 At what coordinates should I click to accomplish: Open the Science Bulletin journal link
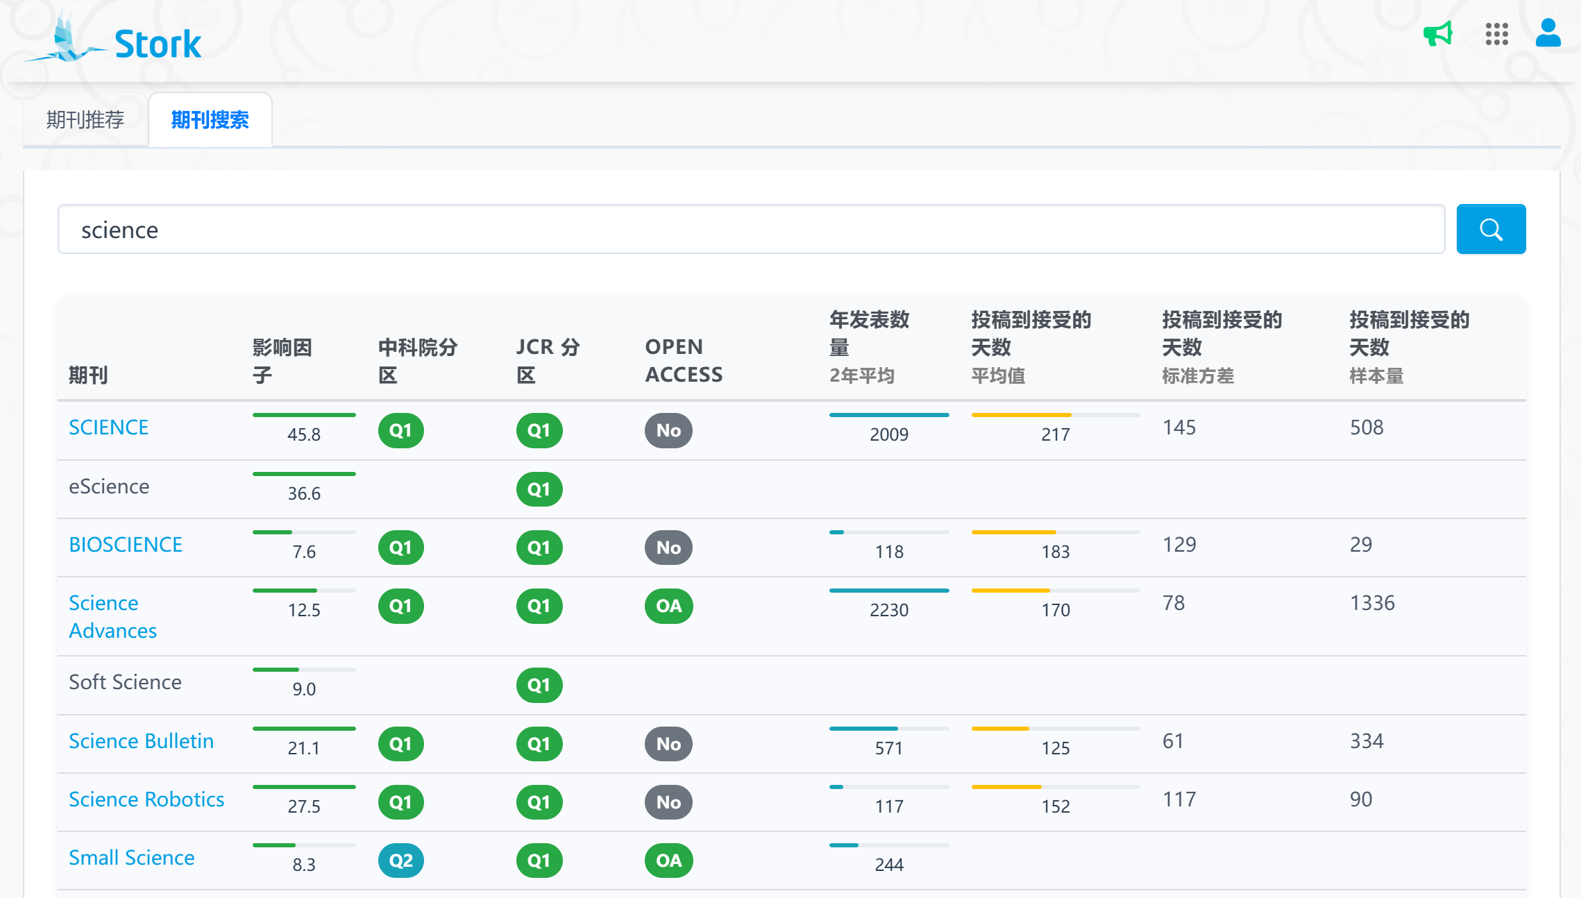click(x=141, y=741)
